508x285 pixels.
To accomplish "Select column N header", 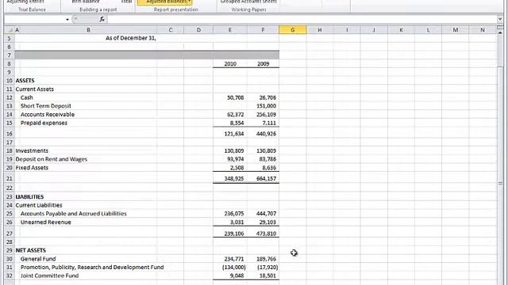I will point(483,30).
